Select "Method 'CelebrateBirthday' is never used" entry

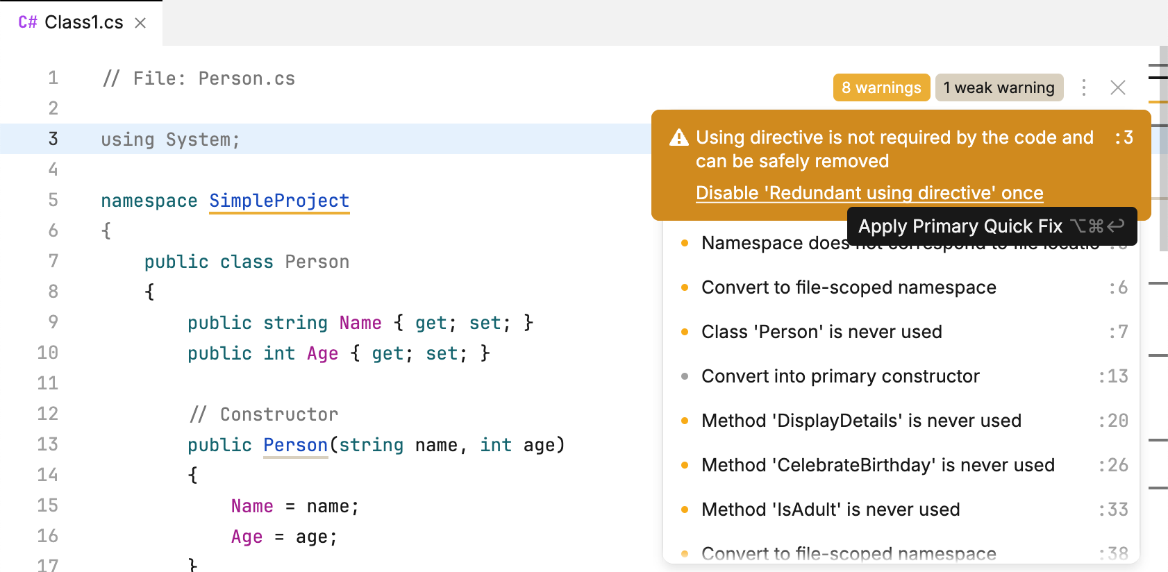(x=878, y=465)
